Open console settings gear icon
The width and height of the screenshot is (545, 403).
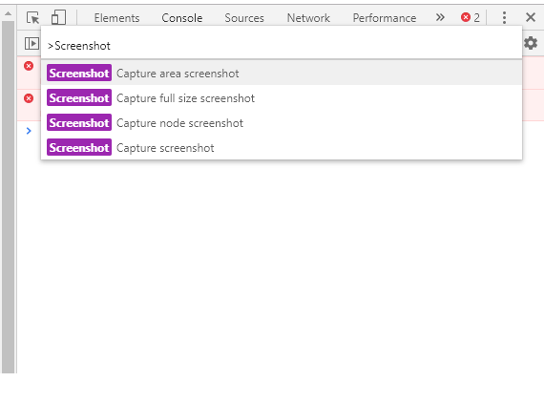[x=531, y=43]
